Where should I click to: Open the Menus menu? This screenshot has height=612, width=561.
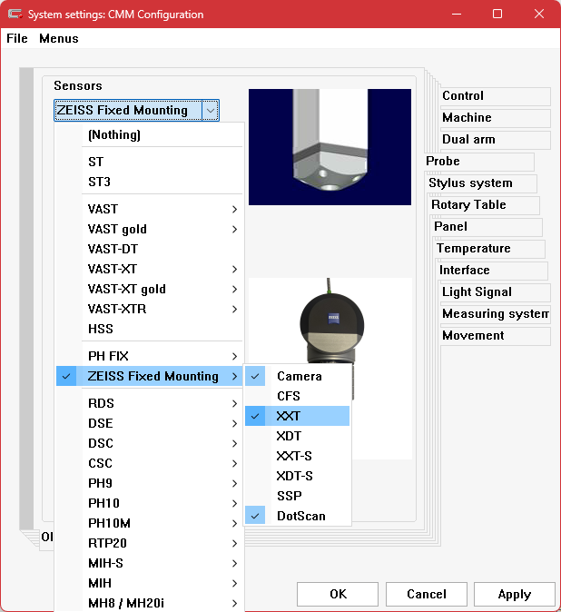click(x=59, y=39)
